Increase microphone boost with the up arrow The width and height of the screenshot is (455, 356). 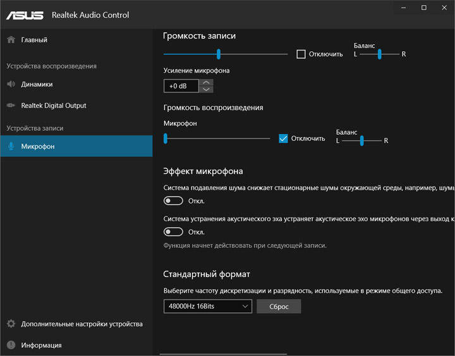pos(207,83)
